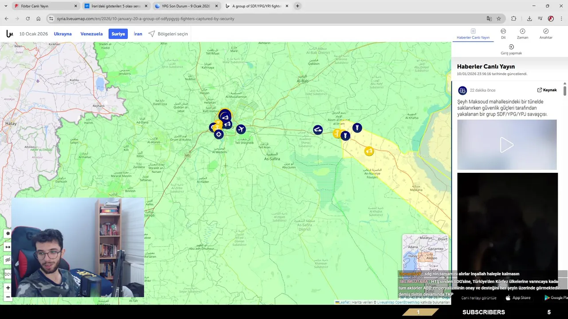Open the Kaynak source link

coord(547,90)
